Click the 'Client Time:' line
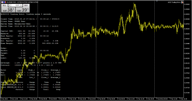This screenshot has width=192, height=101. tap(30, 19)
